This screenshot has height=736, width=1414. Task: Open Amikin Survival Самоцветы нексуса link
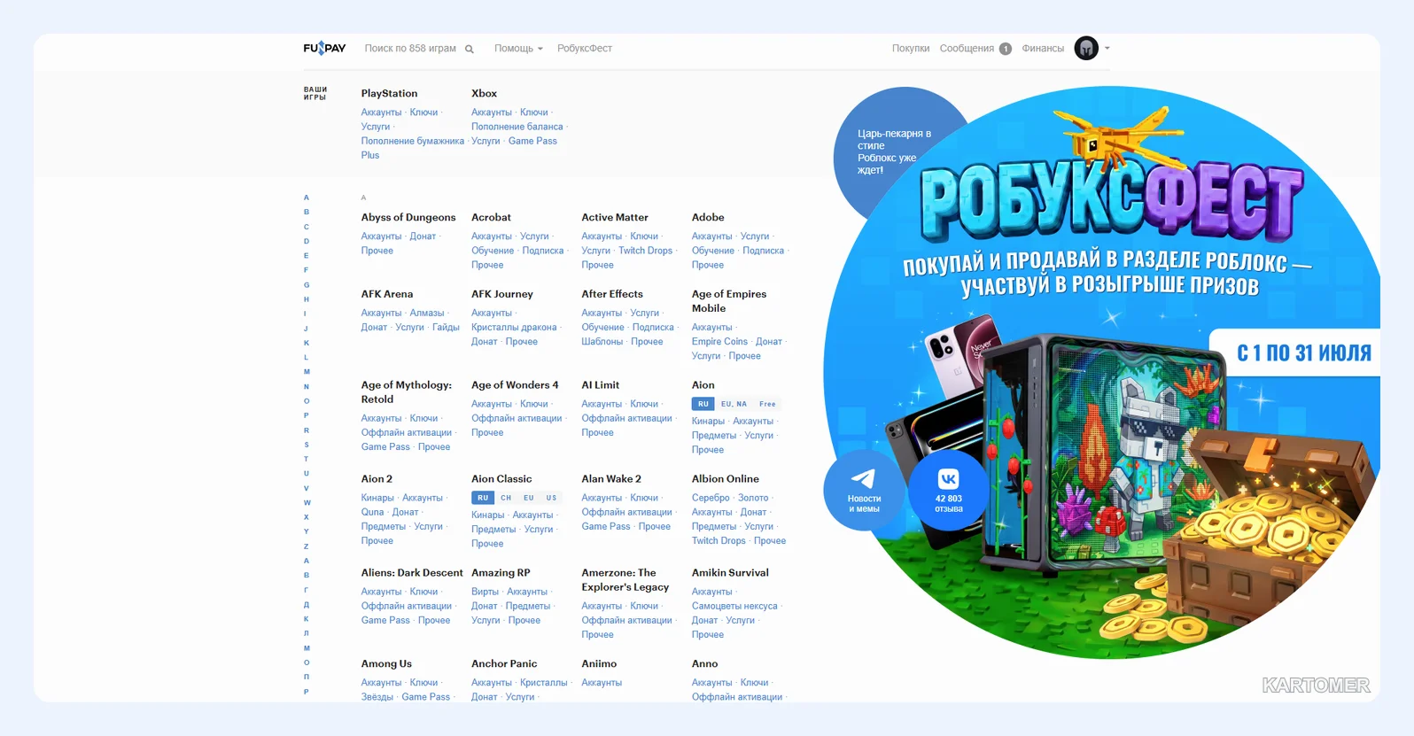(x=734, y=606)
